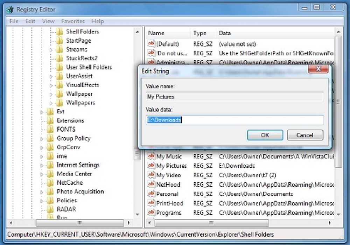Screen dimensions: 350x245
Task: Expand the Ext tree node
Action: click(x=42, y=112)
